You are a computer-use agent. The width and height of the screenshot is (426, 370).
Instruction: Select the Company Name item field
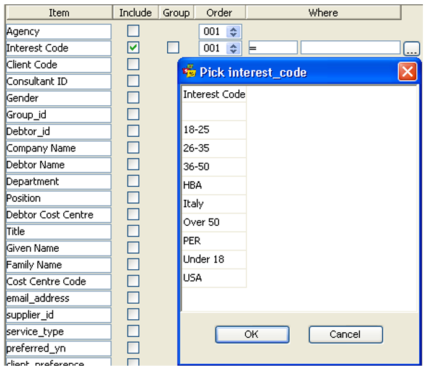59,148
